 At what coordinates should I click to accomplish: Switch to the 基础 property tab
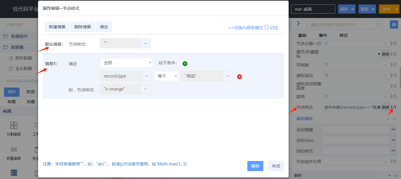(x=302, y=35)
